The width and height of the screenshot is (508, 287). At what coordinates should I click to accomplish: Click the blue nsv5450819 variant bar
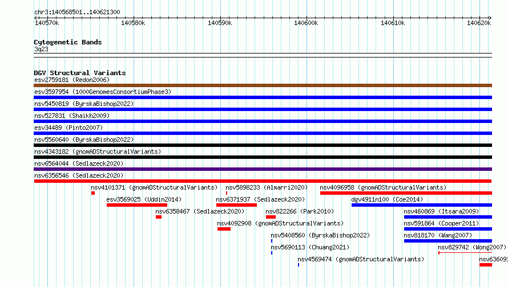263,109
